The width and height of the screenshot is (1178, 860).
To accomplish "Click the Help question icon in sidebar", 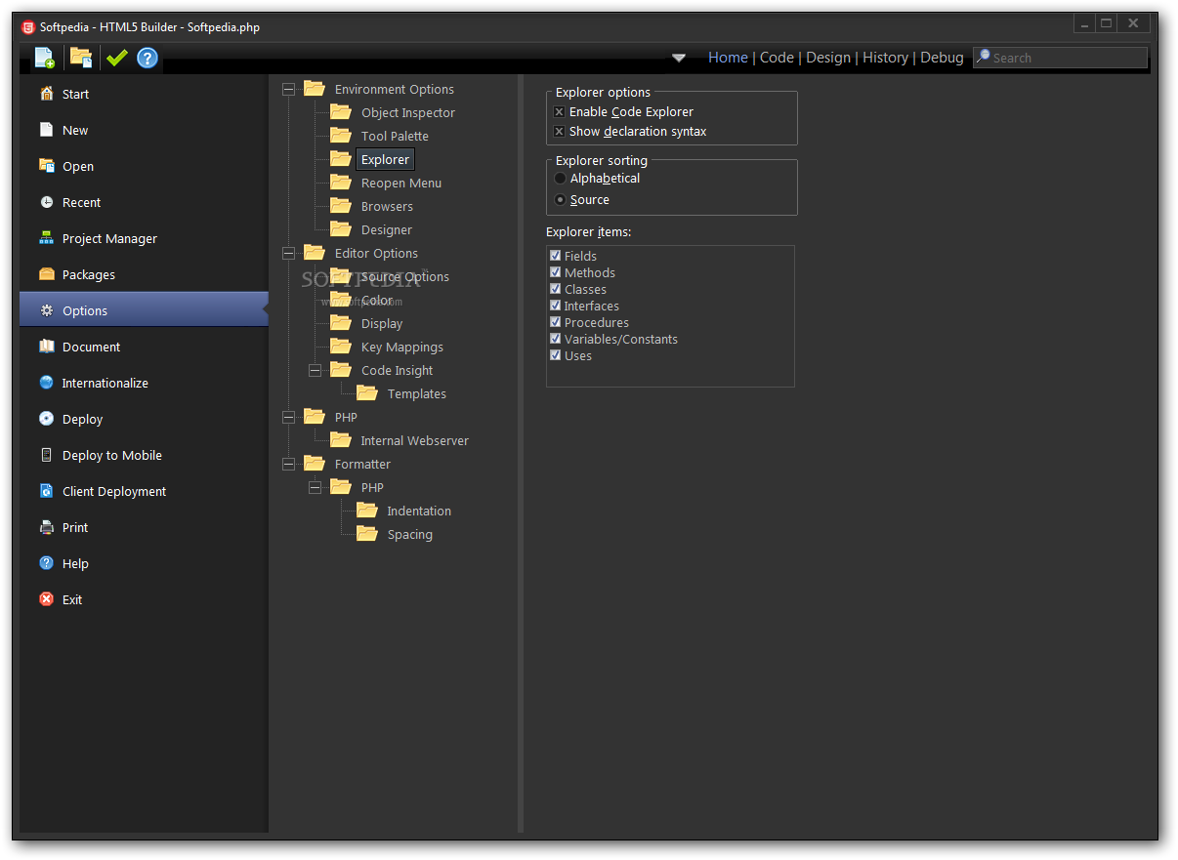I will click(46, 563).
